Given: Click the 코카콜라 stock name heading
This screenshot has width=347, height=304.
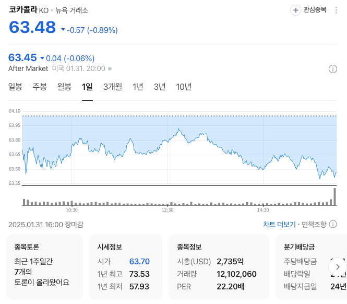Looking at the screenshot, I should 23,9.
